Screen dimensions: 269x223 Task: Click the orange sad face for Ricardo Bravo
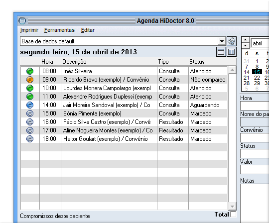point(30,80)
